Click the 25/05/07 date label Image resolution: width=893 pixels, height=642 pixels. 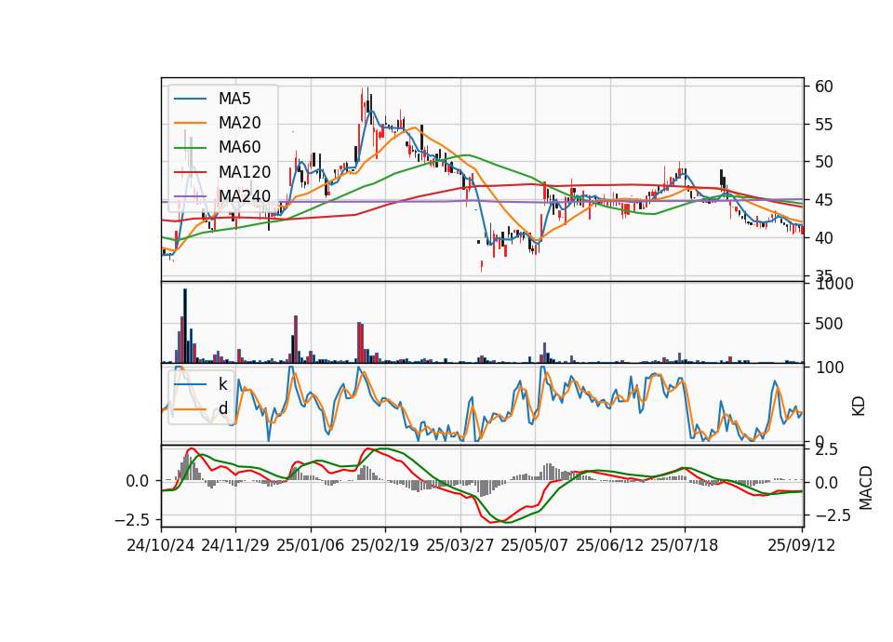pos(535,545)
